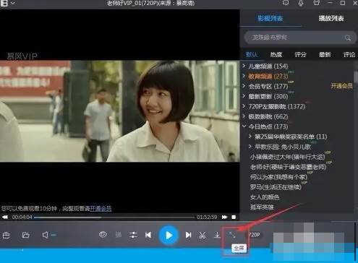The height and width of the screenshot is (263, 358).
Task: Open the scissors clip tool
Action: 203,235
